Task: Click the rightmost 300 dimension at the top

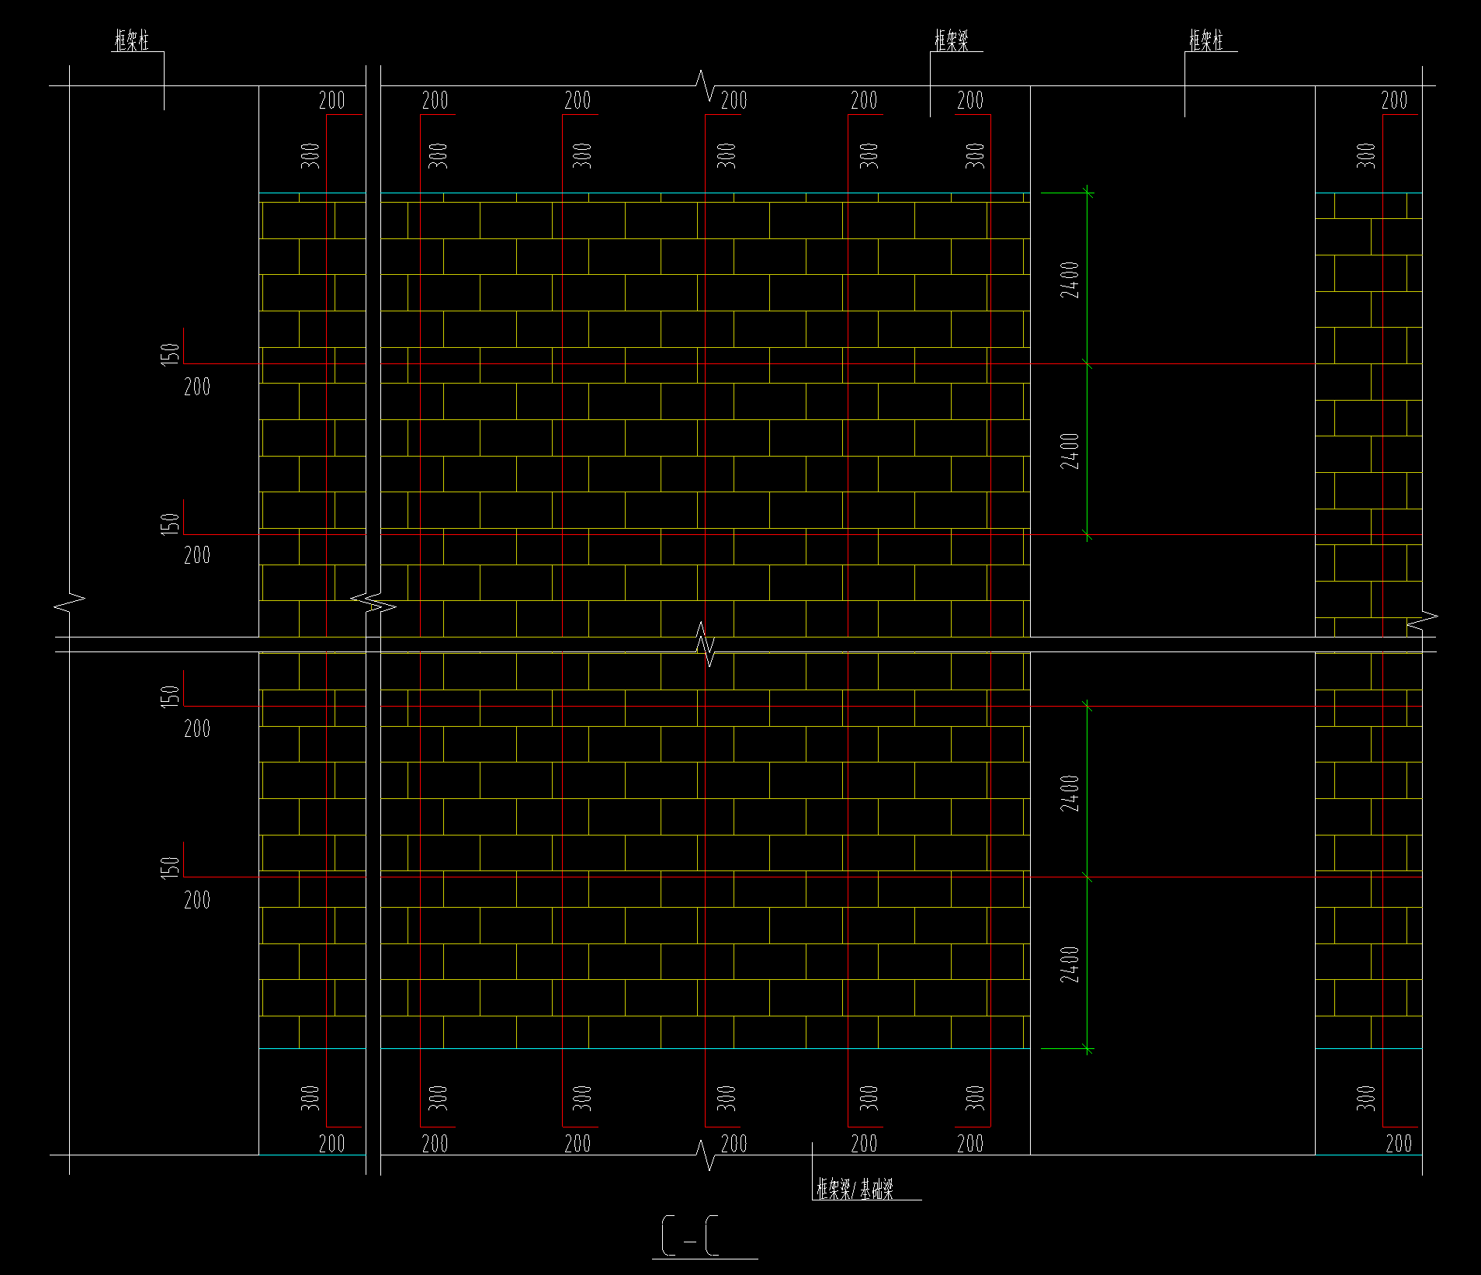Action: click(1366, 155)
